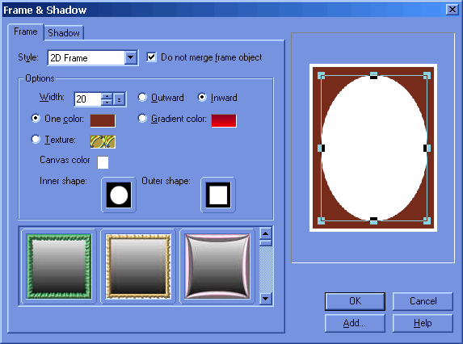This screenshot has width=463, height=344.
Task: Select the green rope frame preset
Action: point(59,266)
